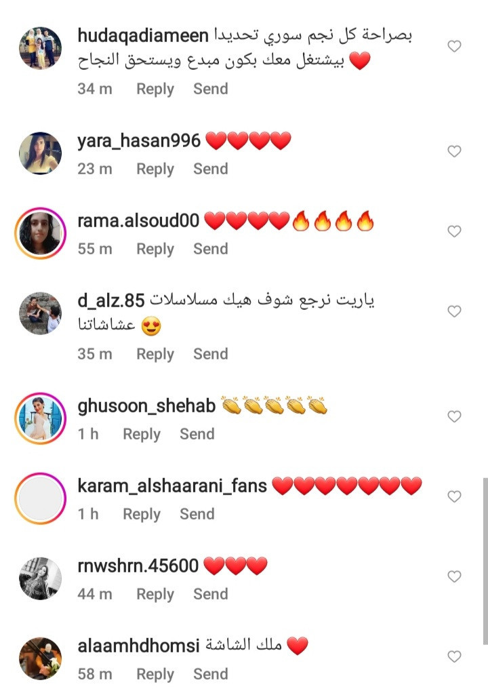The width and height of the screenshot is (488, 691).
Task: Like alaamhdhomsi's comment
Action: (x=454, y=656)
